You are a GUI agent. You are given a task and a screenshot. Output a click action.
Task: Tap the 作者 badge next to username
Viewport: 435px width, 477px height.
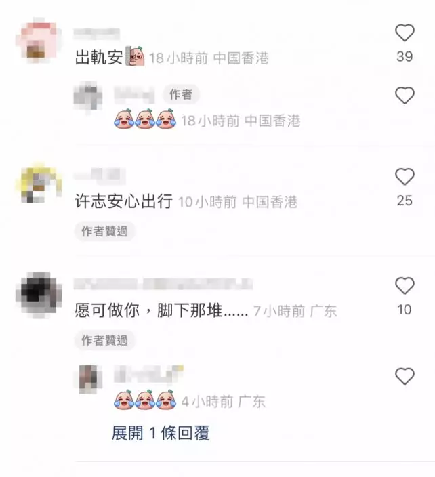point(181,95)
